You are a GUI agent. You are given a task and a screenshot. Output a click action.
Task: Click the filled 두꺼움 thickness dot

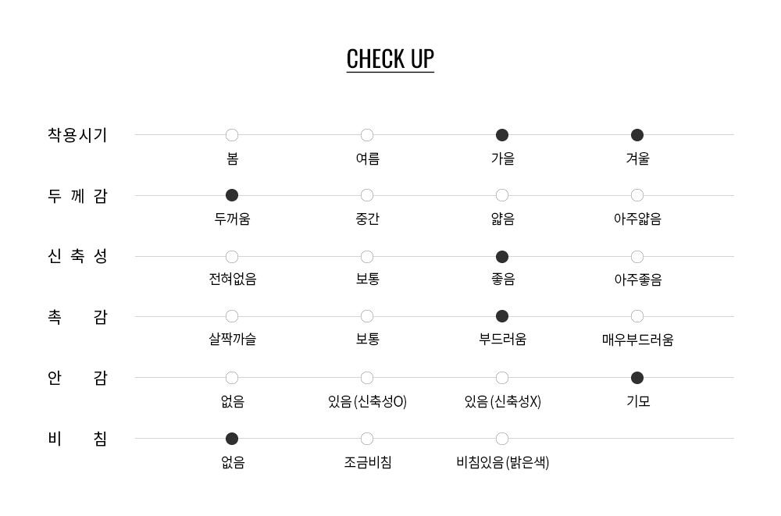click(232, 195)
